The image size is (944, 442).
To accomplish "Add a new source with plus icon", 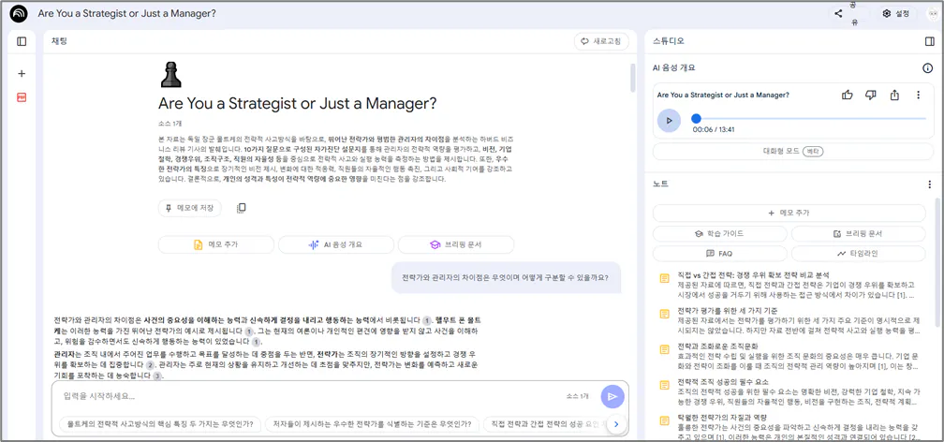I will tap(22, 73).
